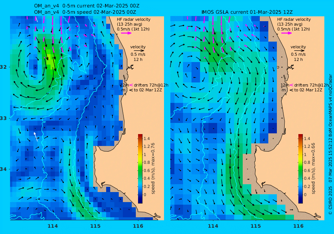
Task: Click the magenta drifter marker next to '12m' in the left map
Action: tap(131, 85)
